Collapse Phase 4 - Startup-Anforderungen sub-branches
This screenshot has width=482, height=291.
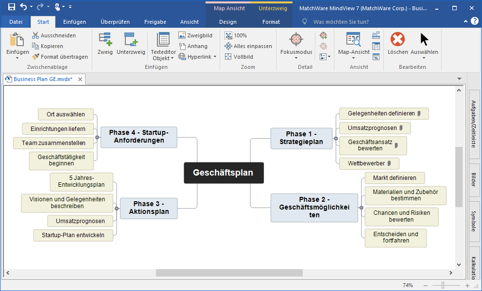click(x=97, y=137)
